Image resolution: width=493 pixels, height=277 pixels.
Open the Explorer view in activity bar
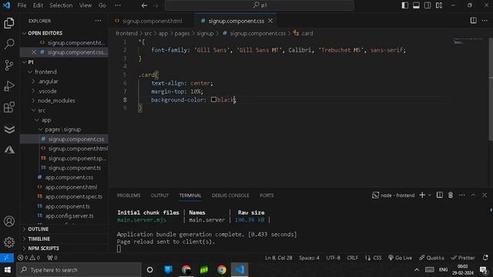coord(9,23)
